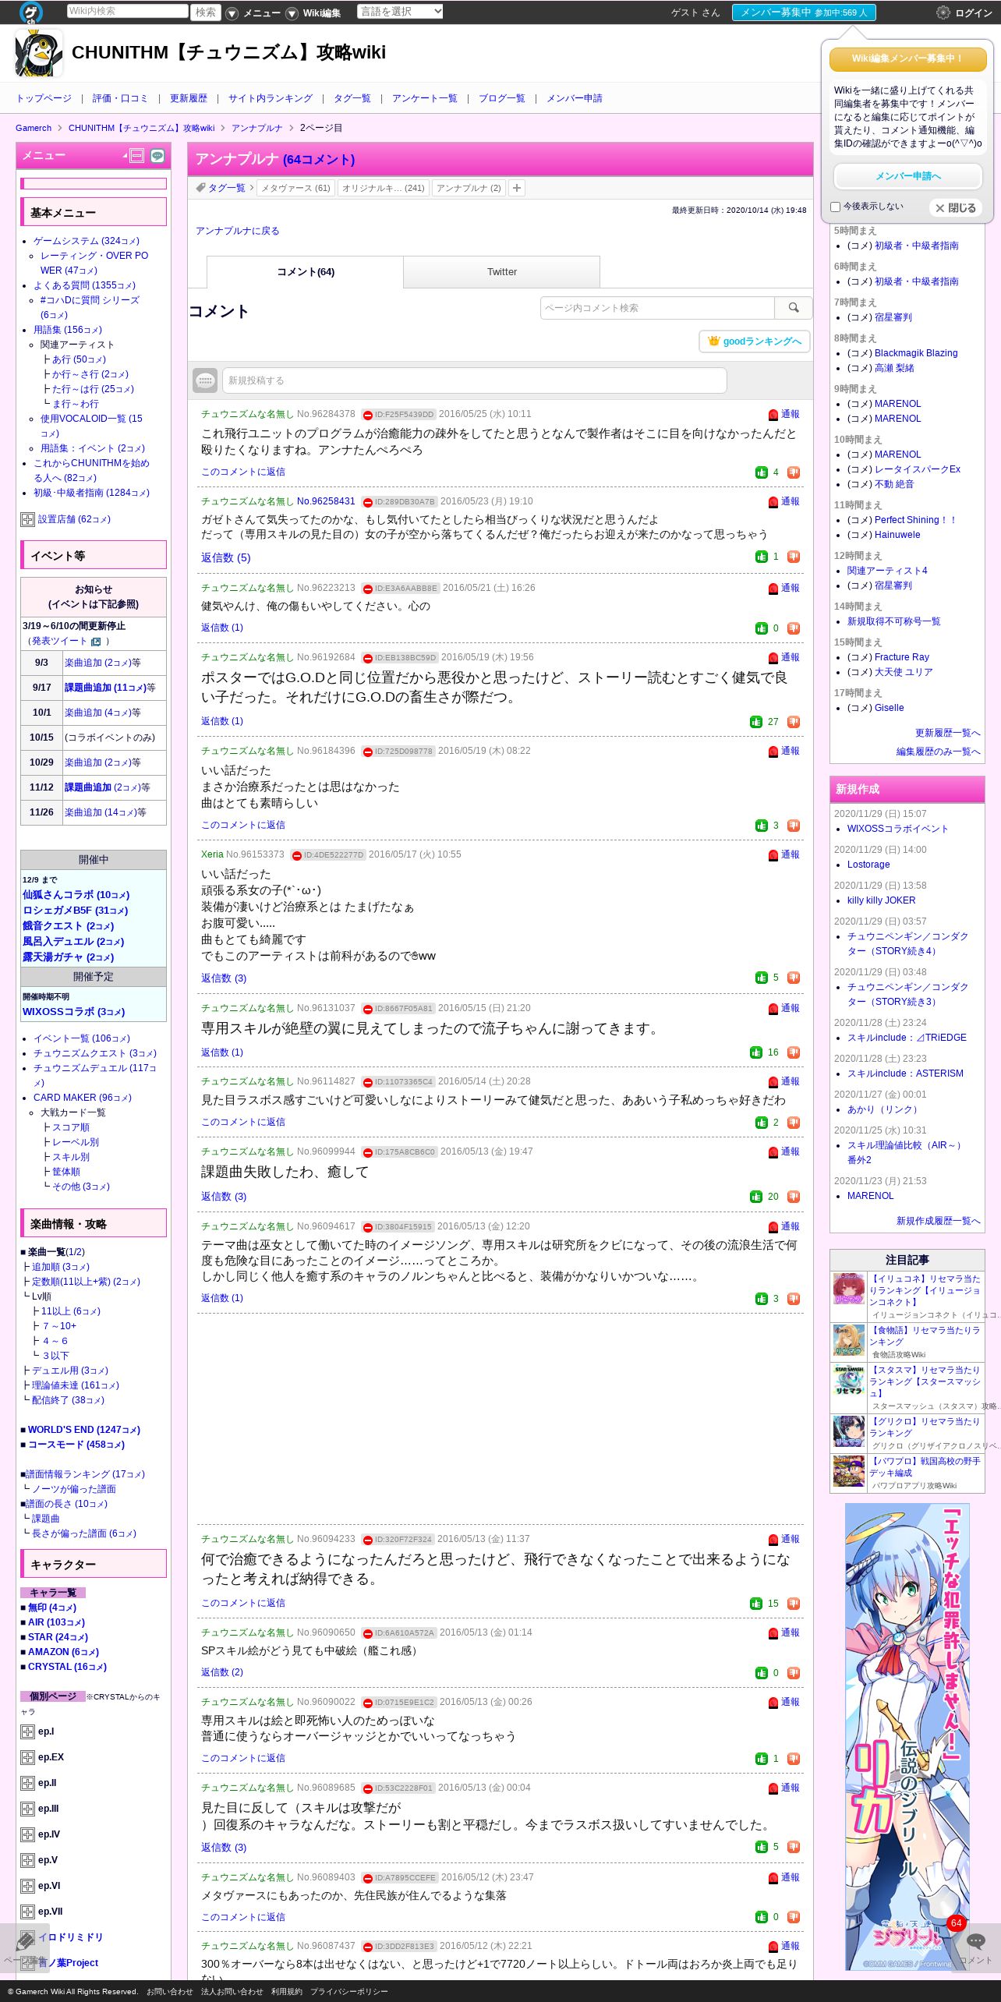Expand the ep.I character list
Viewport: 1001px width, 2002px height.
27,1731
